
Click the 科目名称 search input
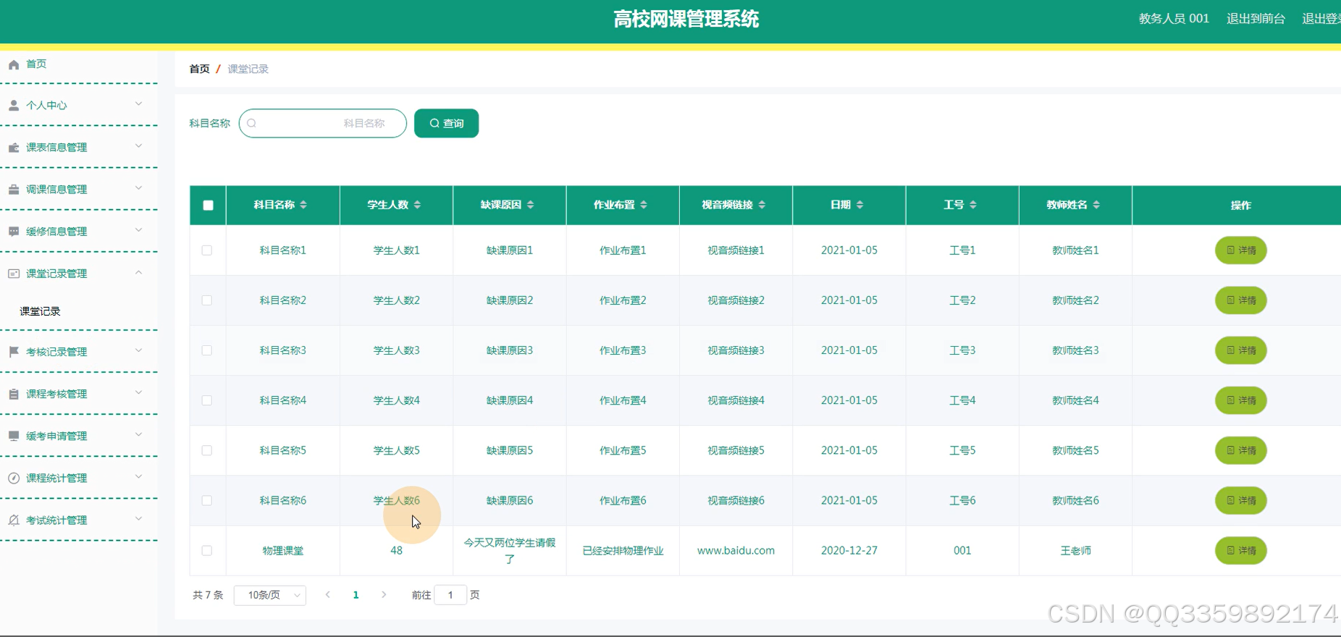click(323, 123)
